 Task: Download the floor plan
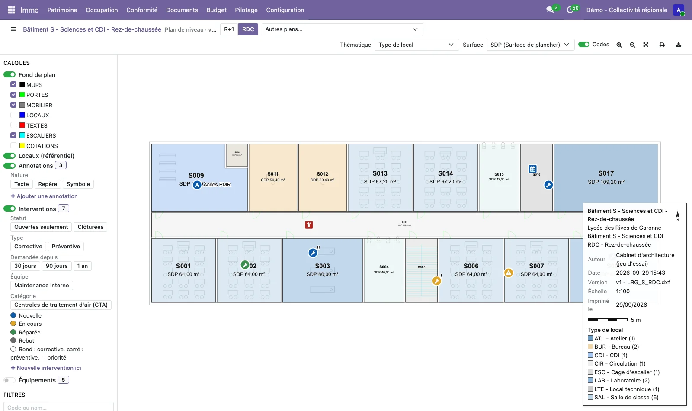[679, 45]
